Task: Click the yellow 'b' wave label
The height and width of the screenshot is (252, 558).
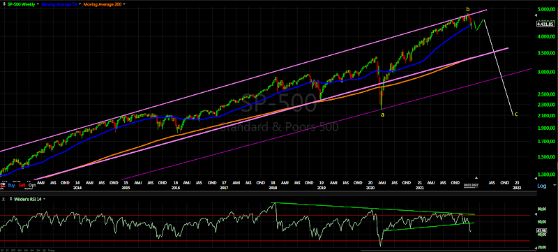Action: tap(468, 9)
